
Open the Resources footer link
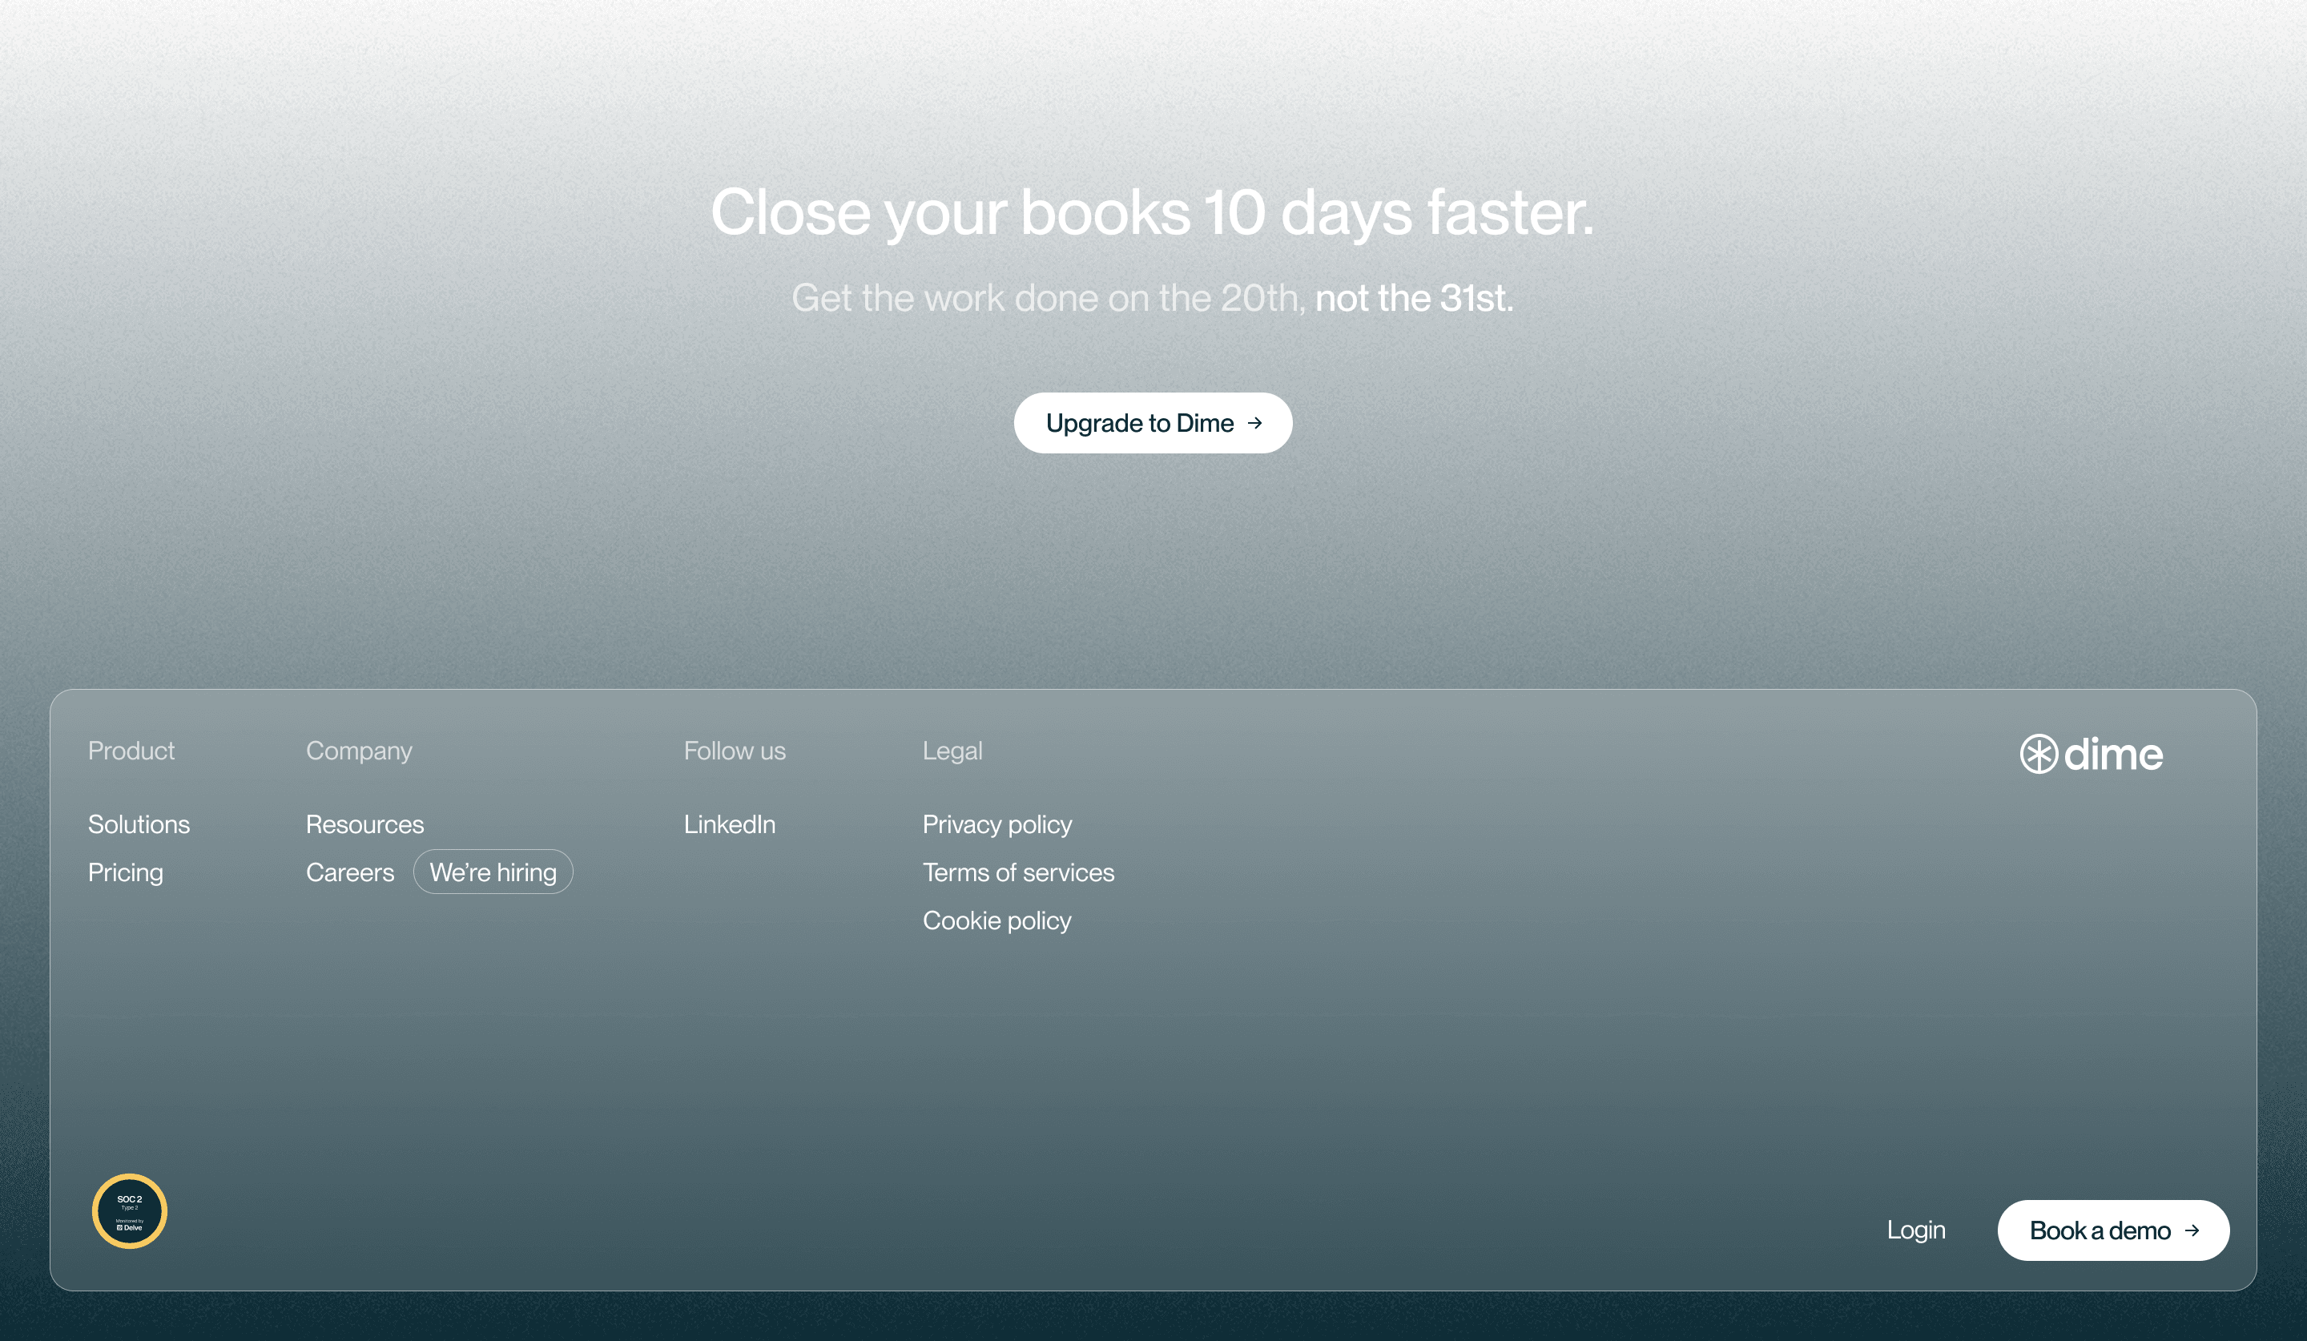[x=364, y=824]
